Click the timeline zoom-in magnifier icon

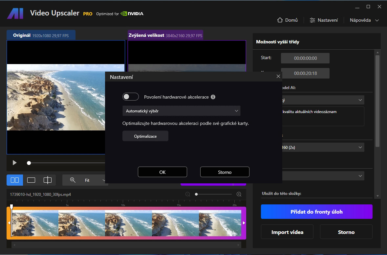[239, 194]
